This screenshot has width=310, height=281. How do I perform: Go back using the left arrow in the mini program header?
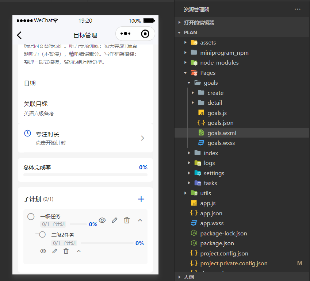(x=19, y=35)
